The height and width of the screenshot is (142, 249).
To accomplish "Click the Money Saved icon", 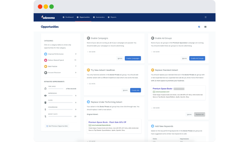I will (x=45, y=116).
